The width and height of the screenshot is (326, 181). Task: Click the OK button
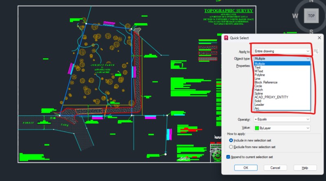246,168
